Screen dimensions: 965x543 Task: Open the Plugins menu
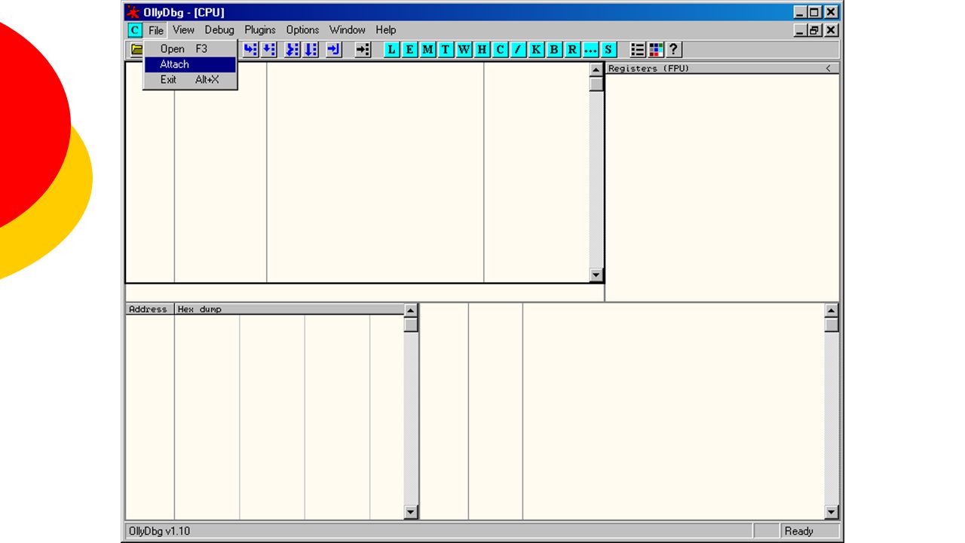click(260, 30)
